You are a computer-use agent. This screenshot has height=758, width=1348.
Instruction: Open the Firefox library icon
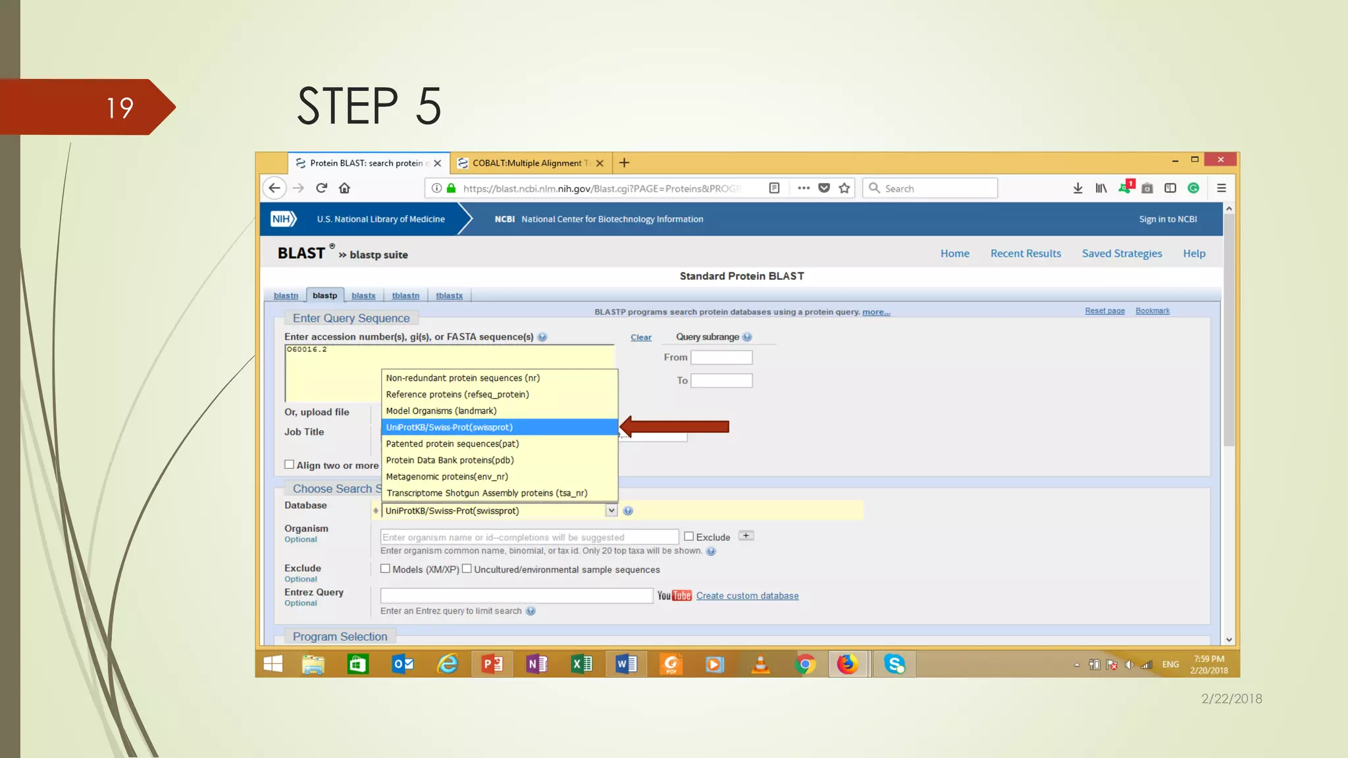[1101, 188]
